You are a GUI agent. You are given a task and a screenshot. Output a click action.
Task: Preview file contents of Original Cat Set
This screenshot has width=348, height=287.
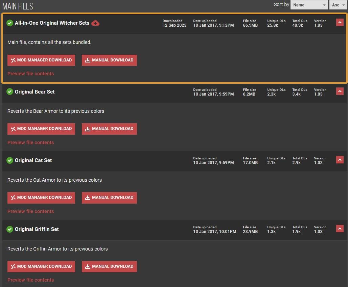(x=31, y=211)
